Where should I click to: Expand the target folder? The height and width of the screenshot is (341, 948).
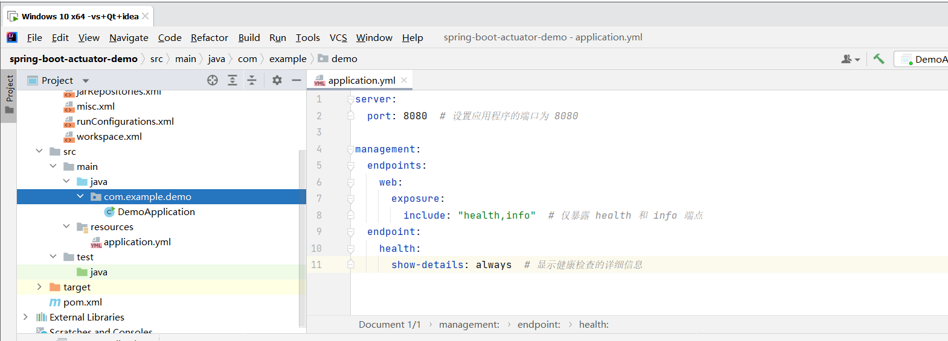(39, 287)
